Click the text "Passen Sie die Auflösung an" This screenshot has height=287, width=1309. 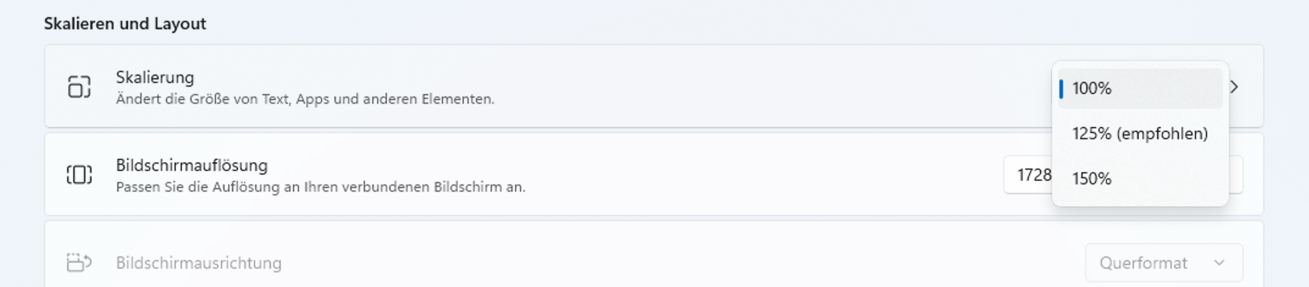point(320,187)
